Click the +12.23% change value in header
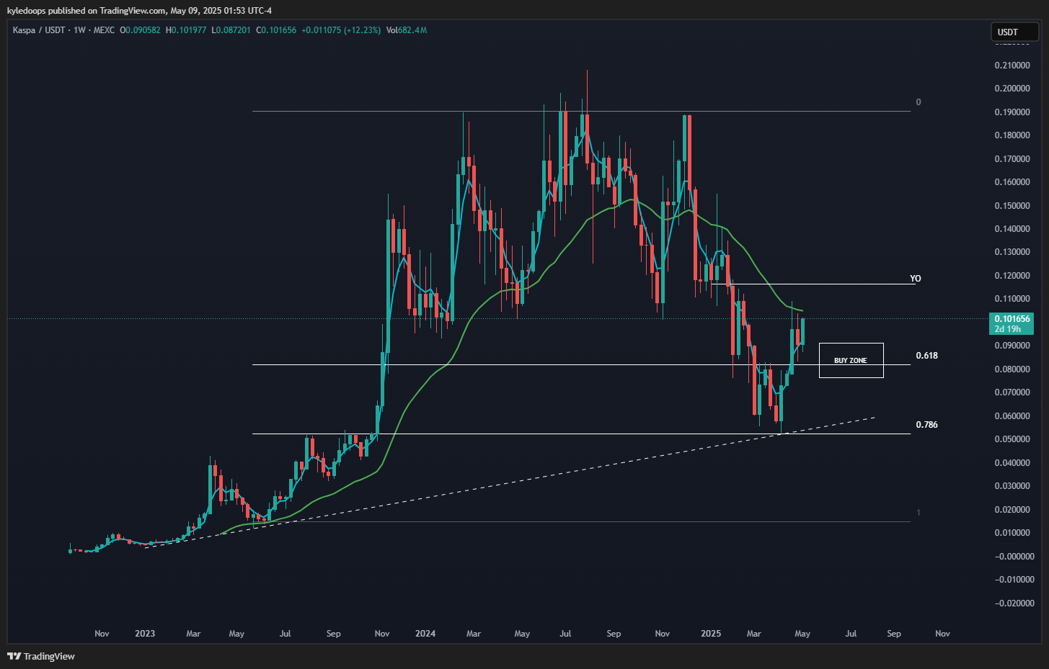Image resolution: width=1049 pixels, height=669 pixels. pyautogui.click(x=363, y=30)
